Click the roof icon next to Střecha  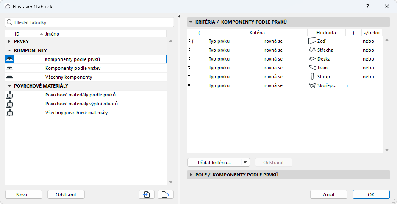(x=312, y=50)
